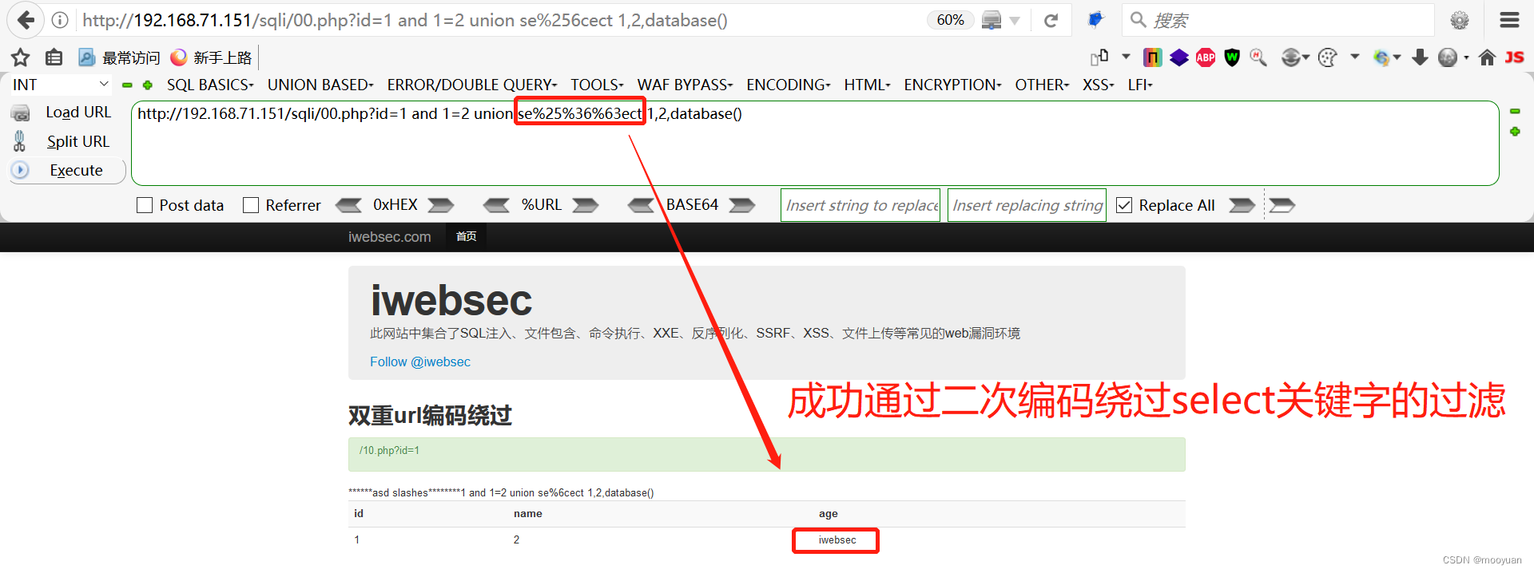Click the BASE64 decode left arrow
The width and height of the screenshot is (1534, 573).
click(x=641, y=205)
